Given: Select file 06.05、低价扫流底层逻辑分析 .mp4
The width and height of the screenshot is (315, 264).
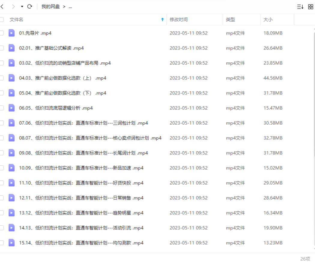Looking at the screenshot, I should click(x=56, y=108).
